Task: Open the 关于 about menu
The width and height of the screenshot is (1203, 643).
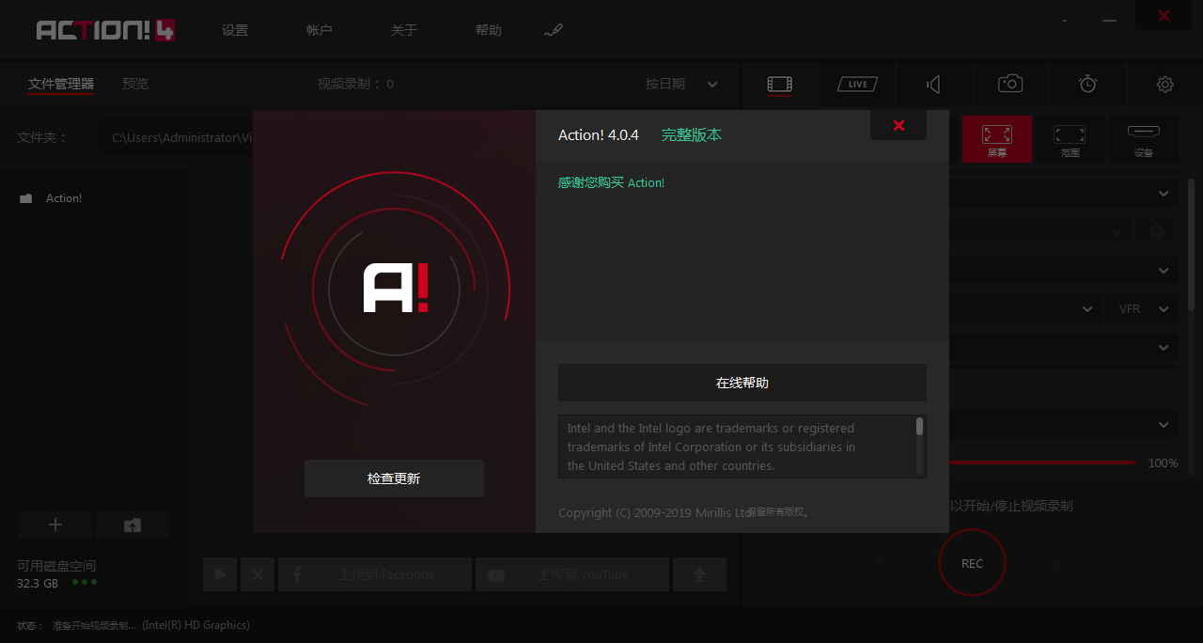Action: pyautogui.click(x=404, y=30)
